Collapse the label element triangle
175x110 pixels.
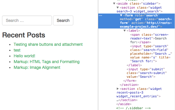point(125,31)
